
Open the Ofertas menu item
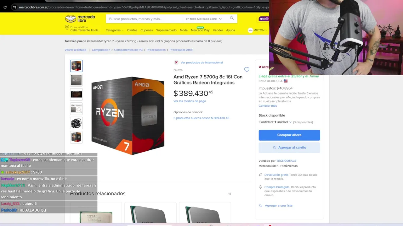click(x=132, y=30)
